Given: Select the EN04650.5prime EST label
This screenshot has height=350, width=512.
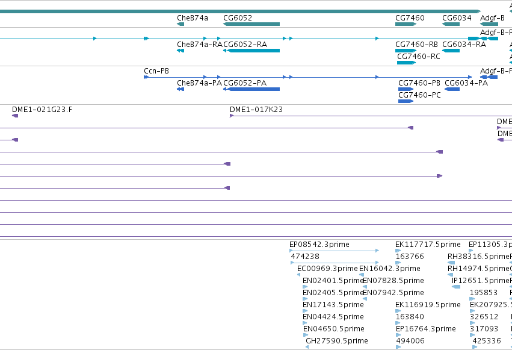Looking at the screenshot, I should coord(334,329).
